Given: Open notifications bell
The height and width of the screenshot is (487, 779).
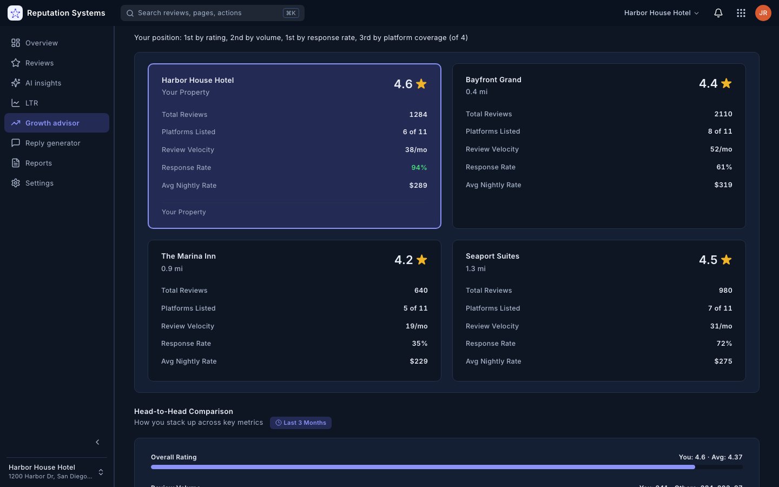Looking at the screenshot, I should click(x=718, y=13).
